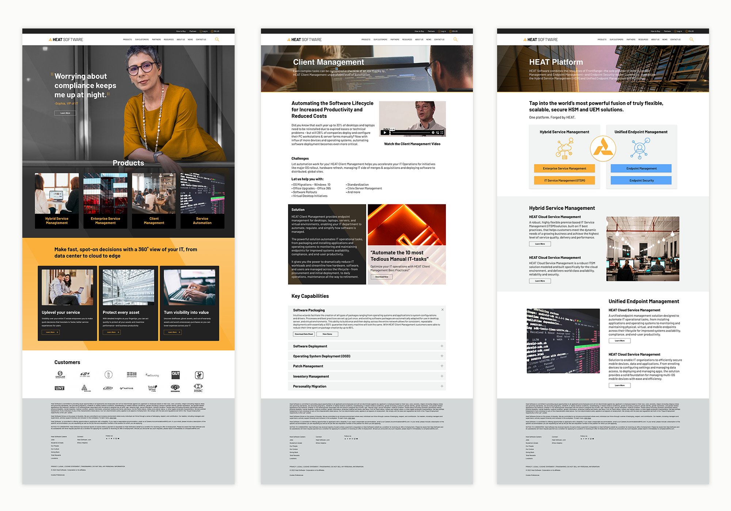Expand the Inventory Management accordion
The height and width of the screenshot is (511, 731).
coord(367,376)
